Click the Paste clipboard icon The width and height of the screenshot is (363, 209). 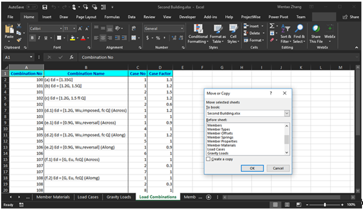point(9,29)
